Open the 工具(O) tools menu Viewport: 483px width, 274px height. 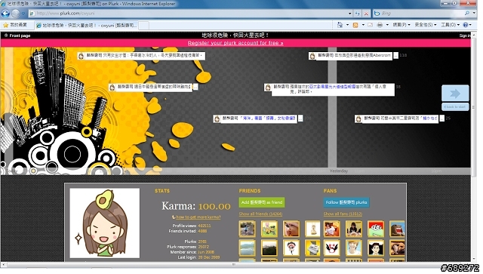coord(450,25)
